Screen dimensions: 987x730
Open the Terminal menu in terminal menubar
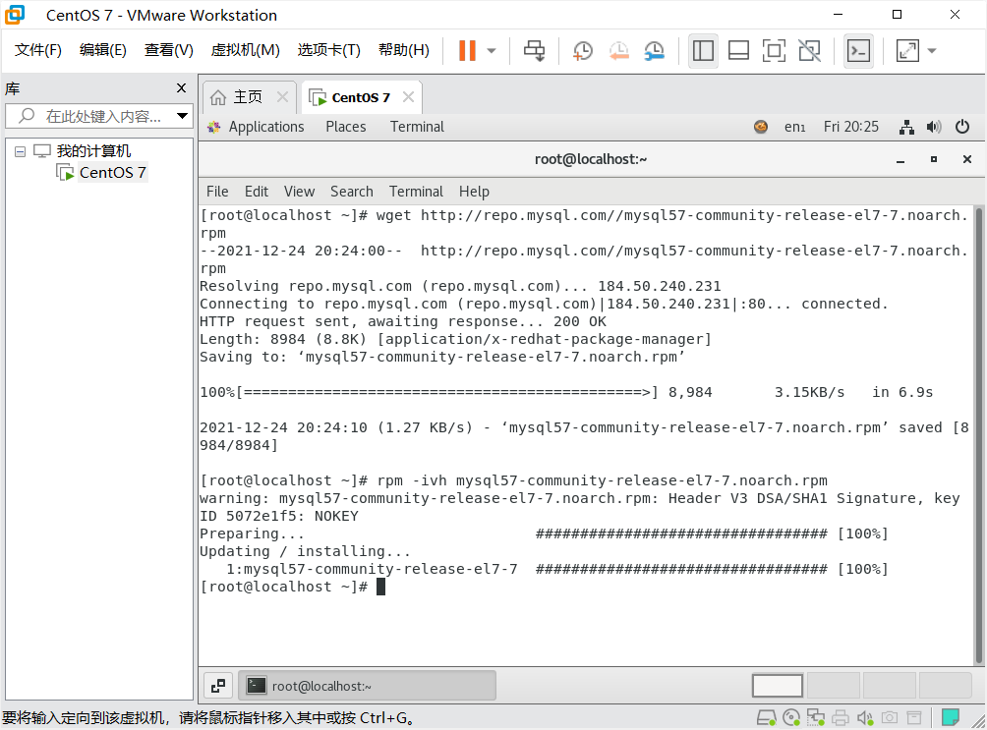(x=416, y=192)
